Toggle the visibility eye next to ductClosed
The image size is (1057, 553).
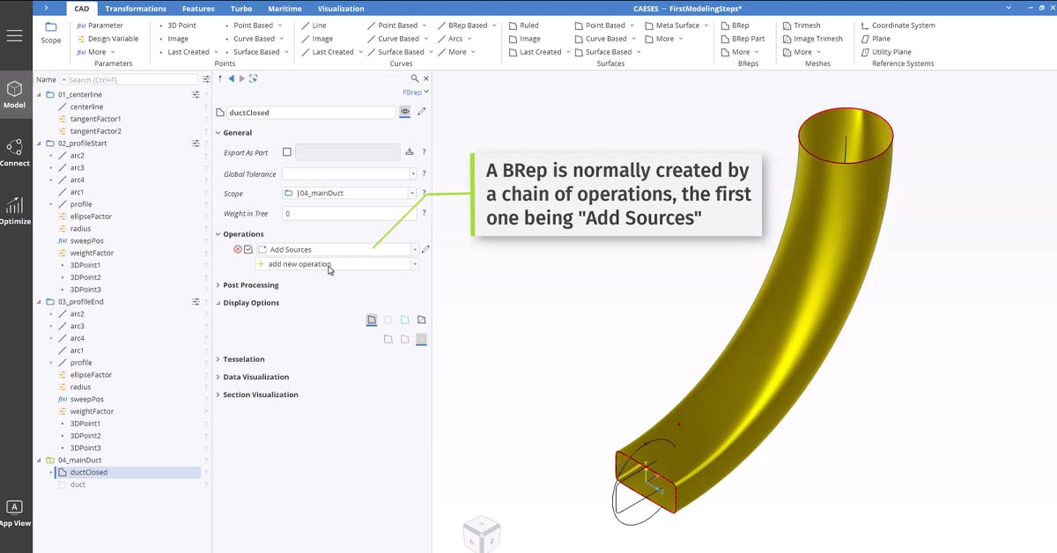coord(406,112)
